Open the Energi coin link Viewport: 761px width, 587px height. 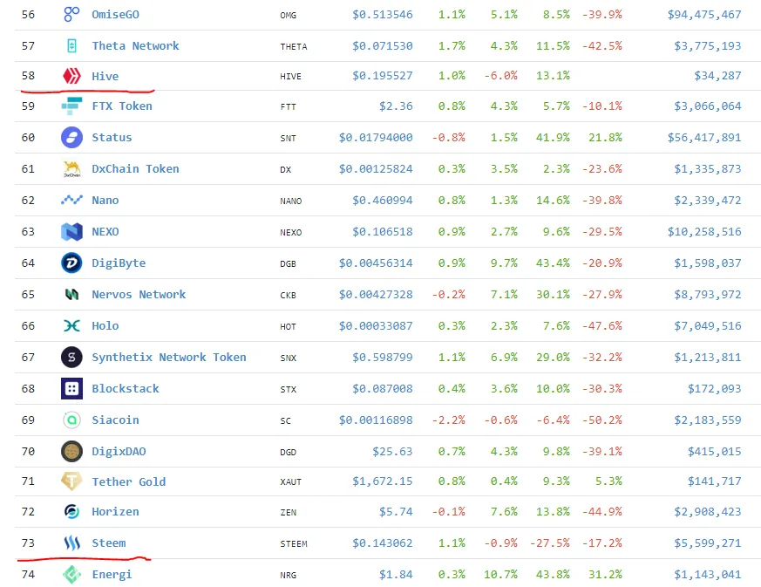(112, 575)
